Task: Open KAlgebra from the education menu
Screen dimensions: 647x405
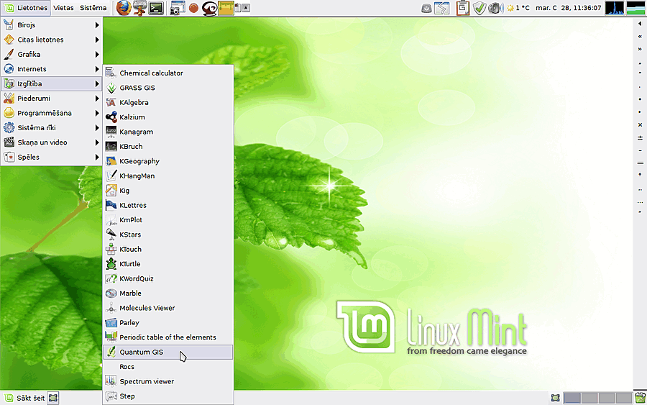Action: 168,102
